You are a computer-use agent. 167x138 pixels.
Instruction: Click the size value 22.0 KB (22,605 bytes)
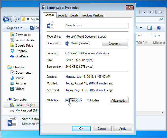click(x=79, y=60)
